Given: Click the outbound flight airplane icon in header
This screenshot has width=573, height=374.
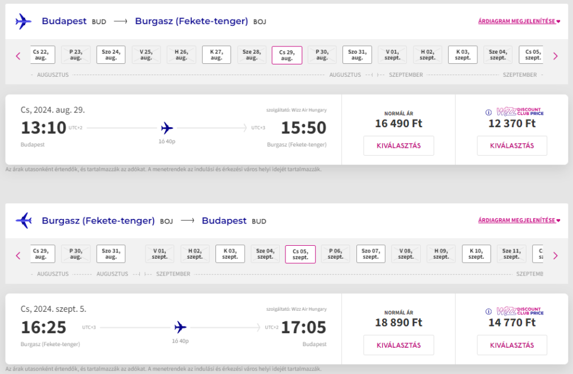Looking at the screenshot, I should click(x=24, y=21).
